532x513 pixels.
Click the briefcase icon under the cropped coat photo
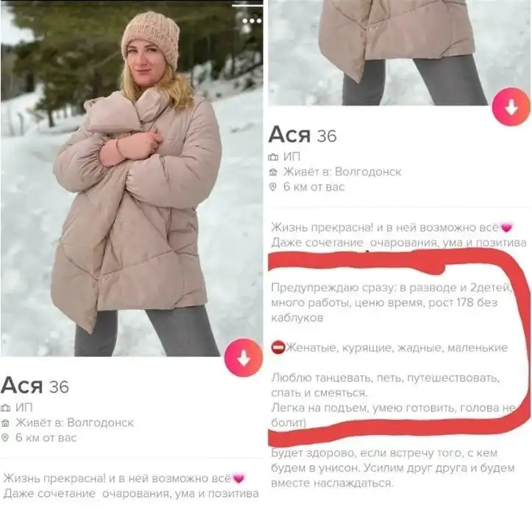click(273, 157)
